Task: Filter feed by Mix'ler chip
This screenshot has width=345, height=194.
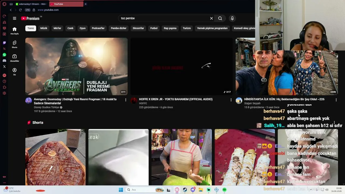Action: click(57, 28)
